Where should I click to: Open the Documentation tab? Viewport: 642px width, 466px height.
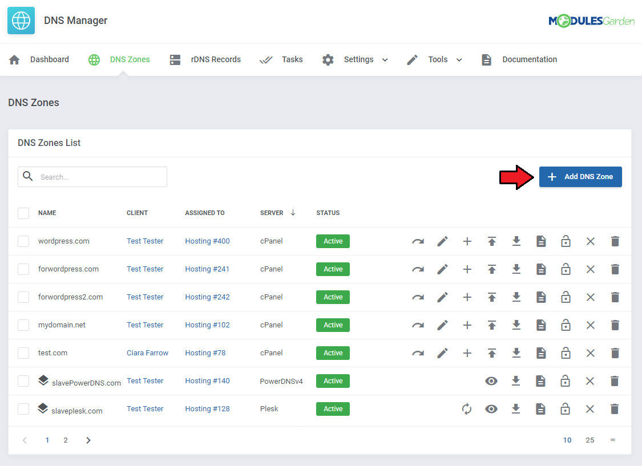519,60
